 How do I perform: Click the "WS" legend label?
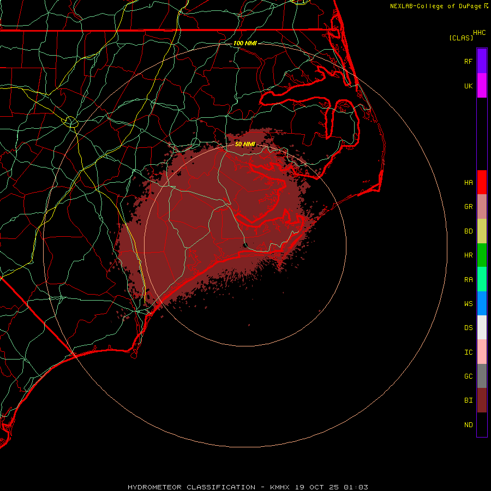[x=469, y=304]
